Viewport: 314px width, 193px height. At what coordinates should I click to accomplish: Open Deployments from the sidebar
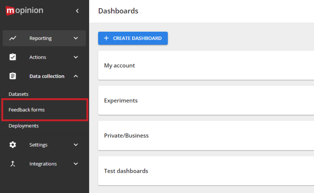(24, 126)
